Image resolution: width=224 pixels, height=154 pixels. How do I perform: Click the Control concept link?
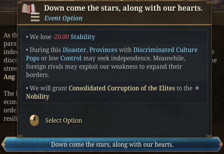click(71, 58)
